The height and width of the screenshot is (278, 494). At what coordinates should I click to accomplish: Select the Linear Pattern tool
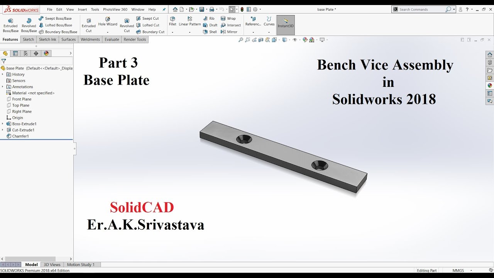190,21
